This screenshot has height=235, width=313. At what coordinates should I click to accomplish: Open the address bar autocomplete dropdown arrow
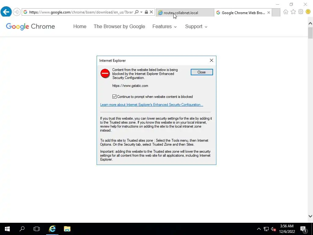pos(141,12)
